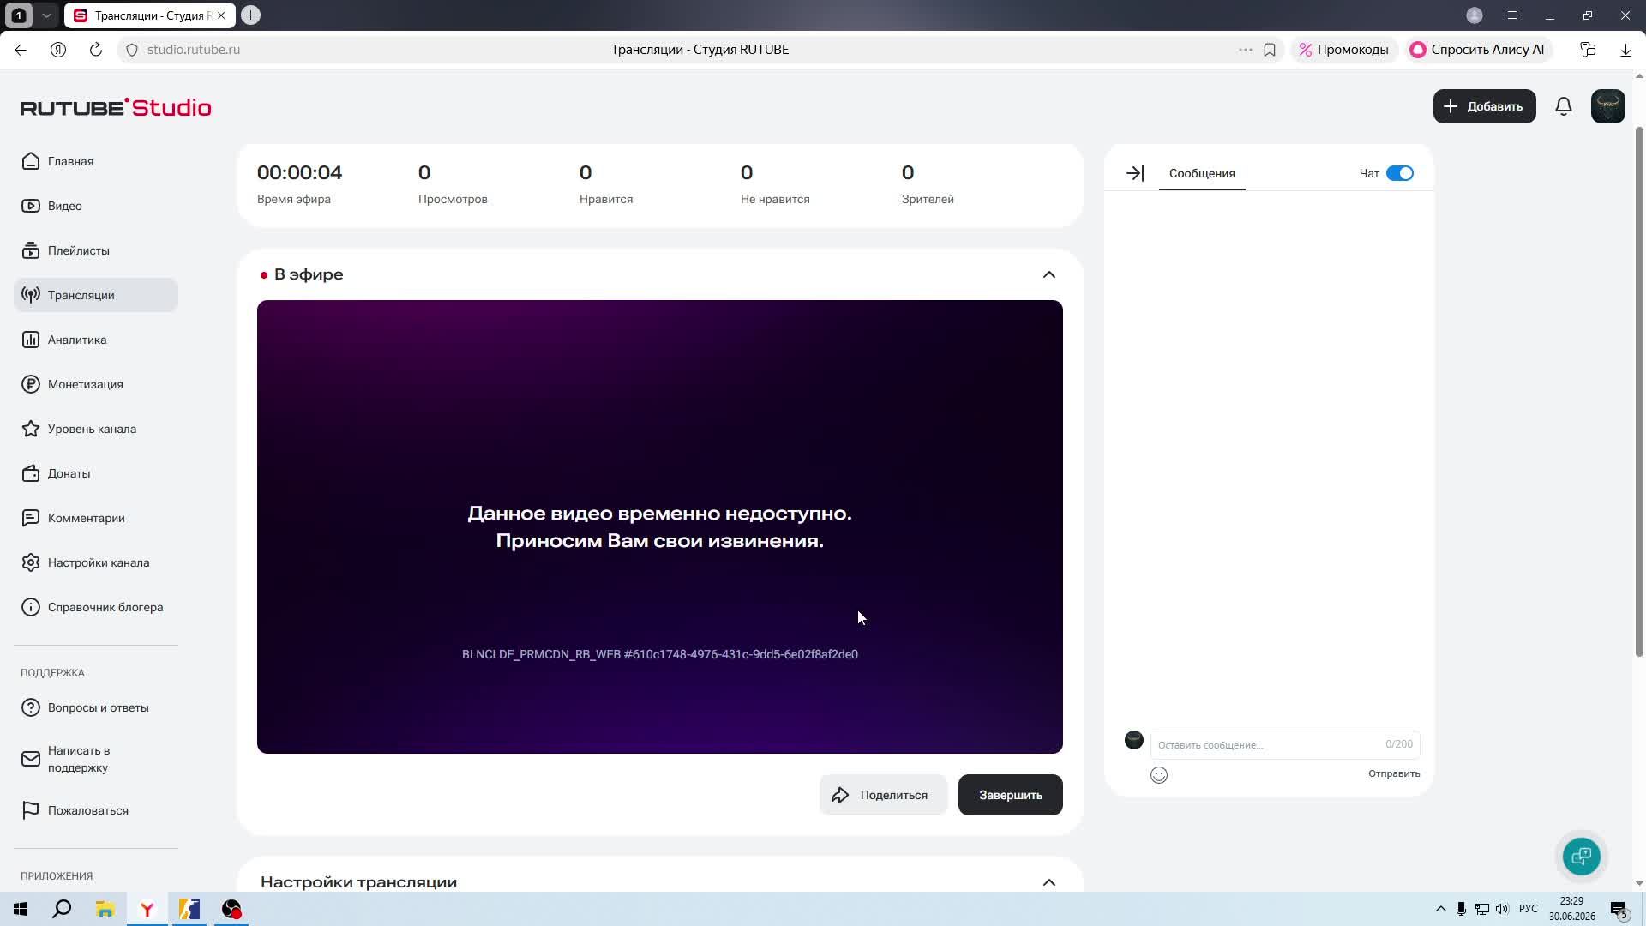Click the Уровень канала star icon
Viewport: 1646px width, 926px height.
pos(31,429)
